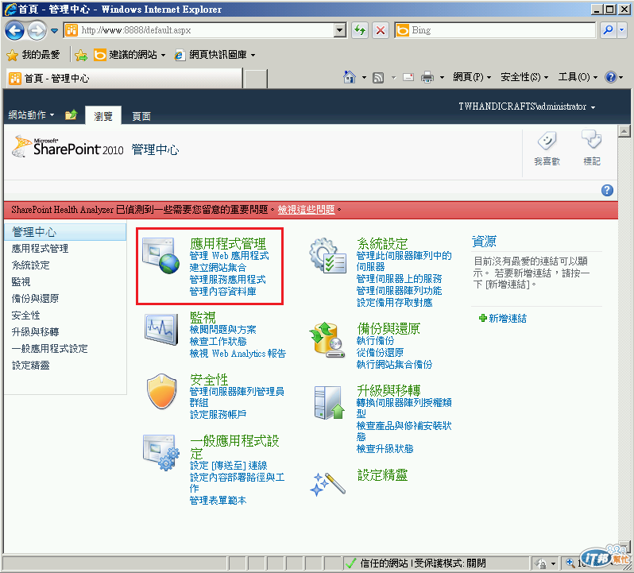The height and width of the screenshot is (573, 634).
Task: Click Add to Favorites bar star icon
Action: pyautogui.click(x=81, y=55)
